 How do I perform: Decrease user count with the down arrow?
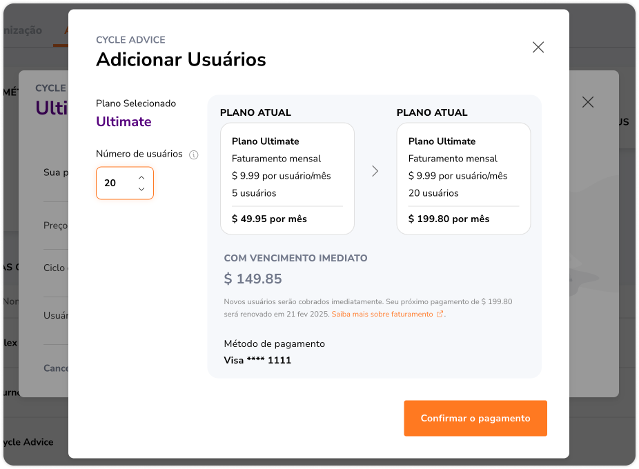point(141,189)
